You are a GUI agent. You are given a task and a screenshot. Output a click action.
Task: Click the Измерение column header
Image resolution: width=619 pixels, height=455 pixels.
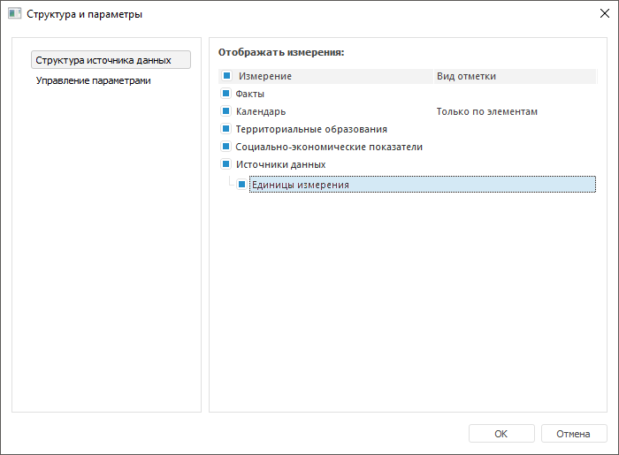coord(265,76)
